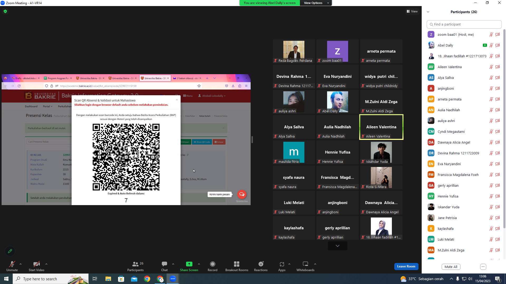Open the notification center icon

coord(498,279)
